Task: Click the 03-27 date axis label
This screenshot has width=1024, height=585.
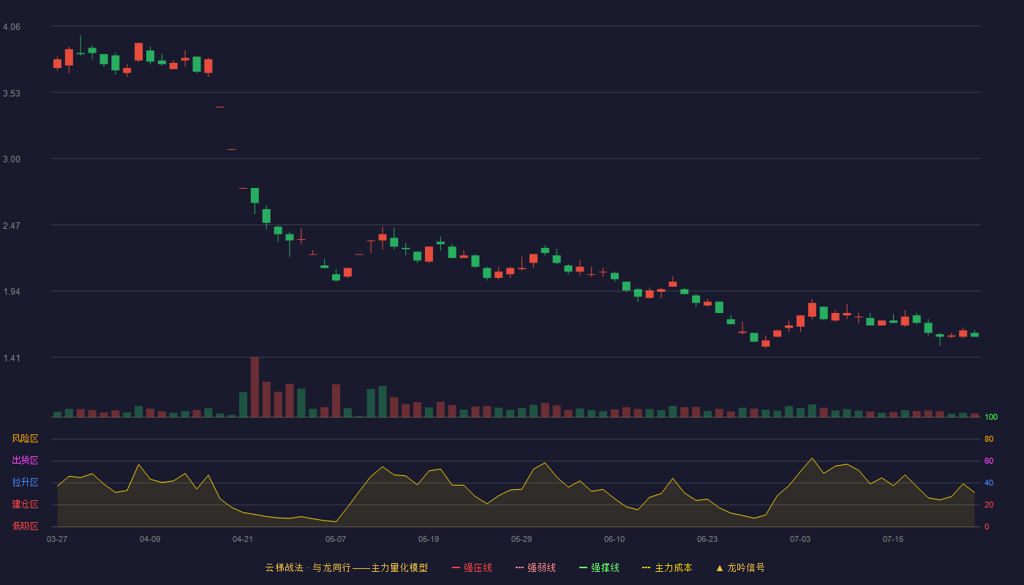Action: tap(57, 539)
